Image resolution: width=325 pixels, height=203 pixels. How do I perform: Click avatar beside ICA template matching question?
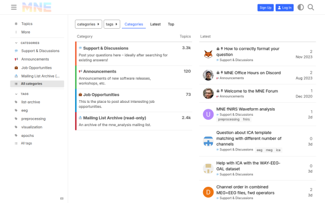pyautogui.click(x=208, y=141)
